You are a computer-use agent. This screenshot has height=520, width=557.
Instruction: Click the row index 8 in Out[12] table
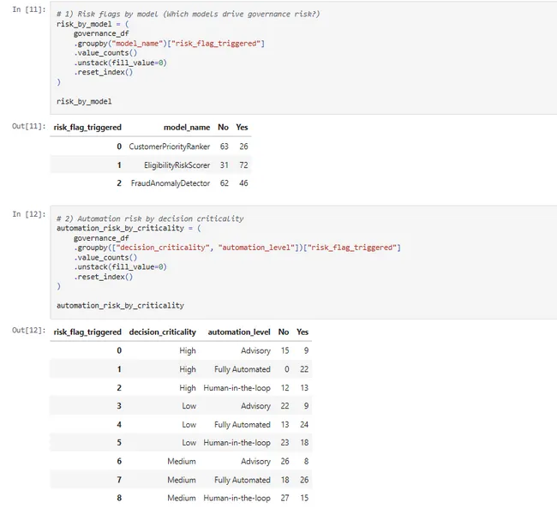(x=119, y=498)
